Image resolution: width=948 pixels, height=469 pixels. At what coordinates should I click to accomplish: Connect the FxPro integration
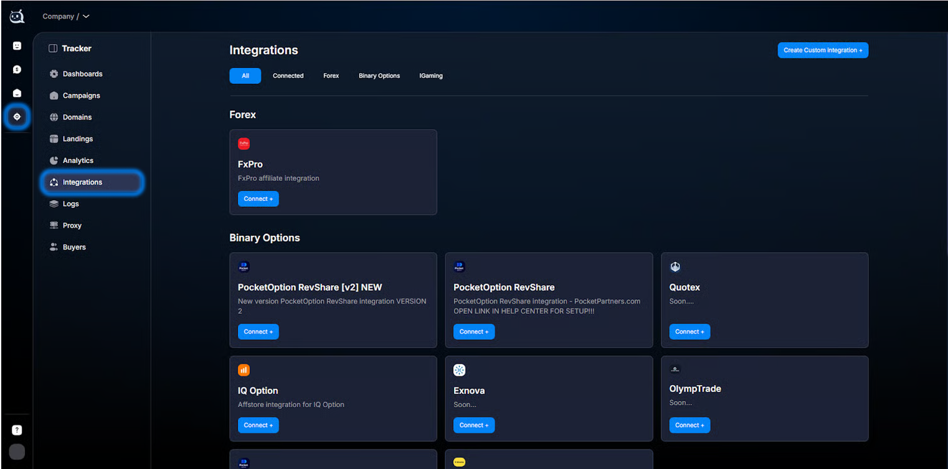tap(258, 199)
